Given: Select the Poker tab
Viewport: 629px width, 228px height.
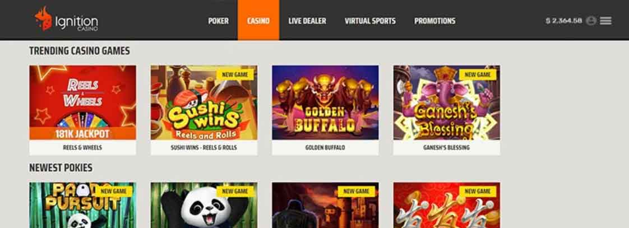Looking at the screenshot, I should coord(218,21).
